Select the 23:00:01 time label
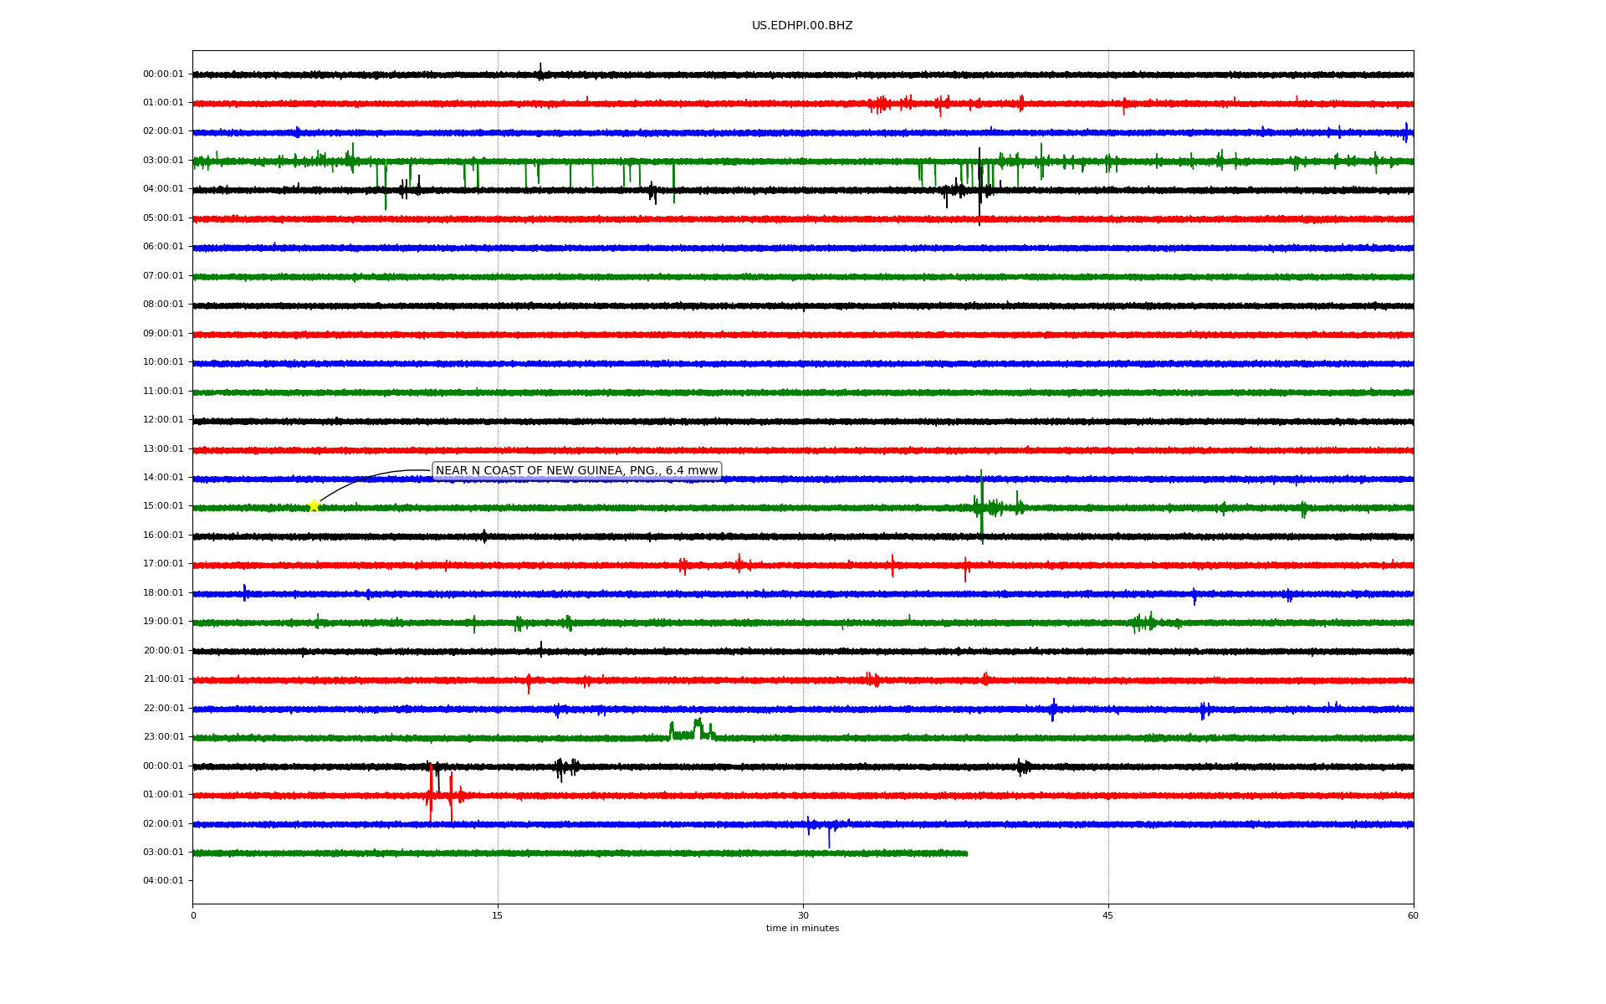This screenshot has width=1606, height=1004. pos(163,737)
